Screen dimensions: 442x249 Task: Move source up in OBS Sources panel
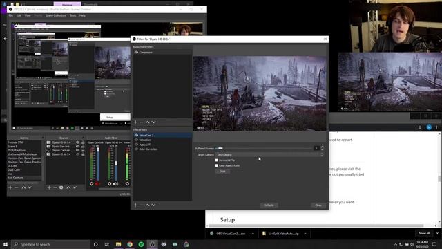[x=68, y=187]
